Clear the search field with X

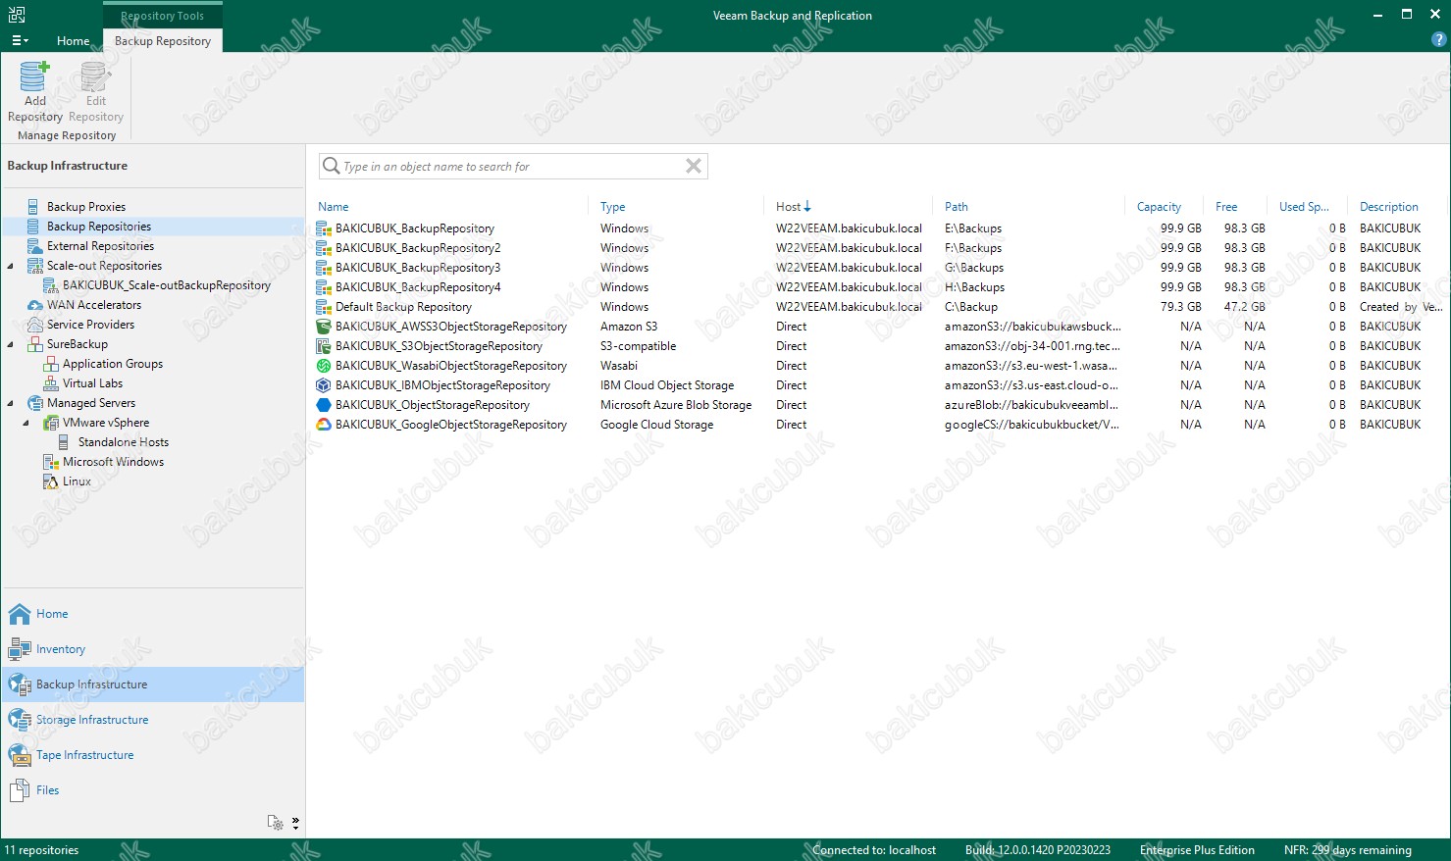pyautogui.click(x=694, y=166)
